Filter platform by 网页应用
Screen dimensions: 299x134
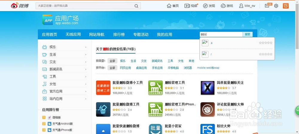tap(126, 68)
